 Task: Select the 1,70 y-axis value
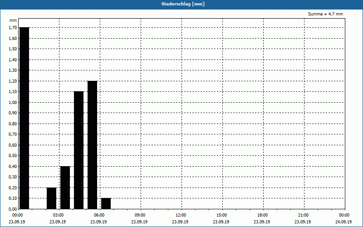(x=13, y=28)
